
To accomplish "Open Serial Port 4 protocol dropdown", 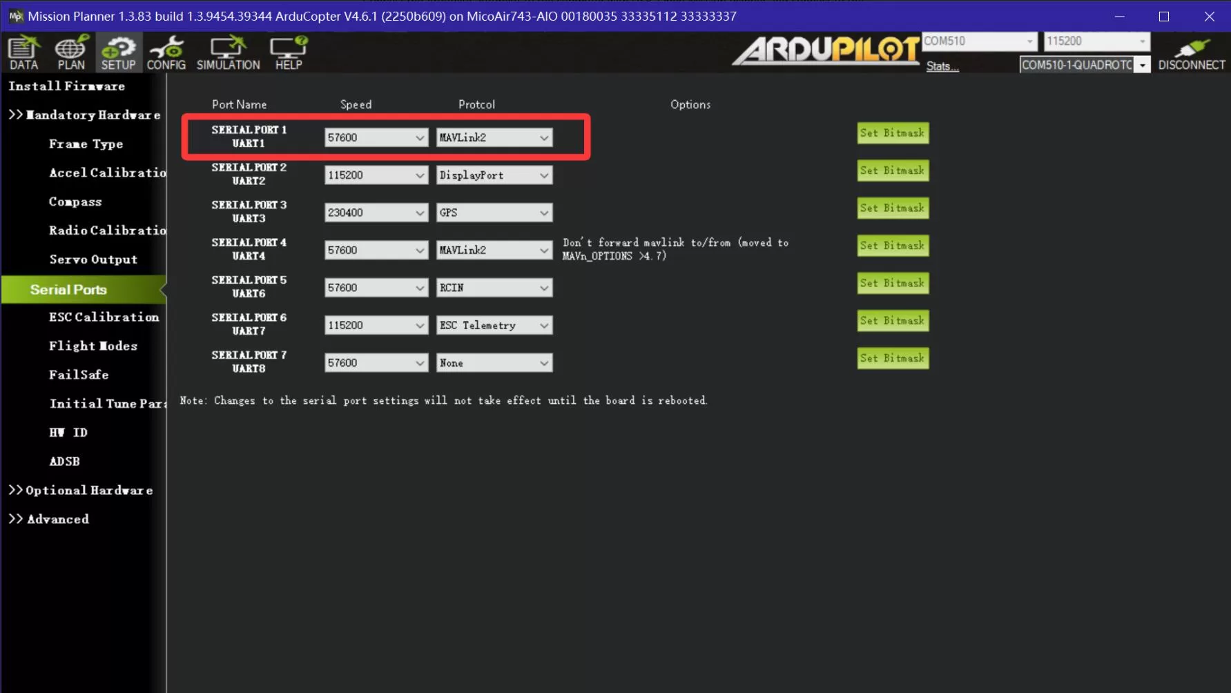I will click(x=494, y=250).
